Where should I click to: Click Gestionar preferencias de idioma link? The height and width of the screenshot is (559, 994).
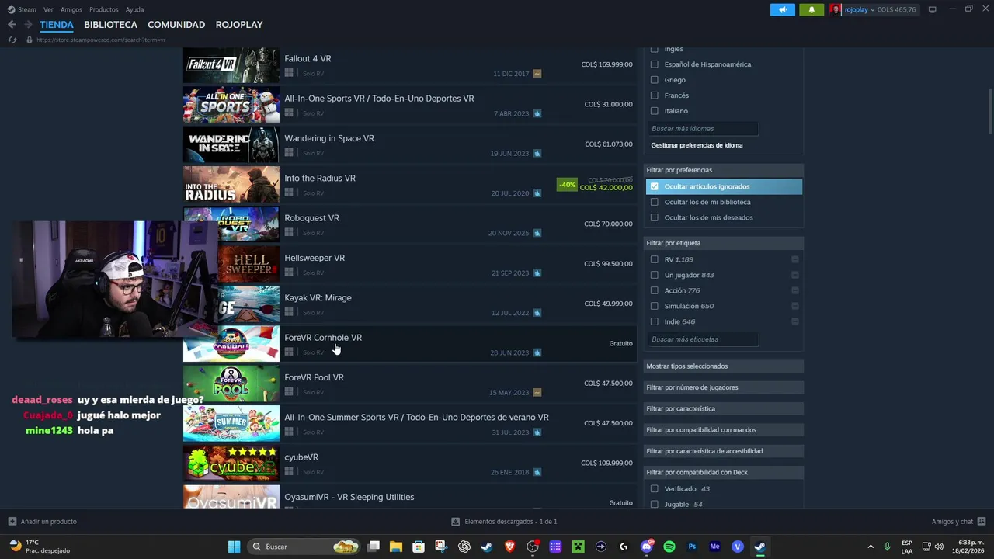point(697,145)
